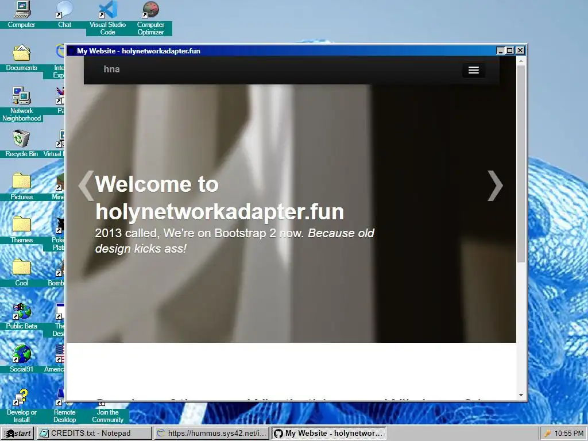Open the Themes folder
Image resolution: width=588 pixels, height=441 pixels.
21,230
